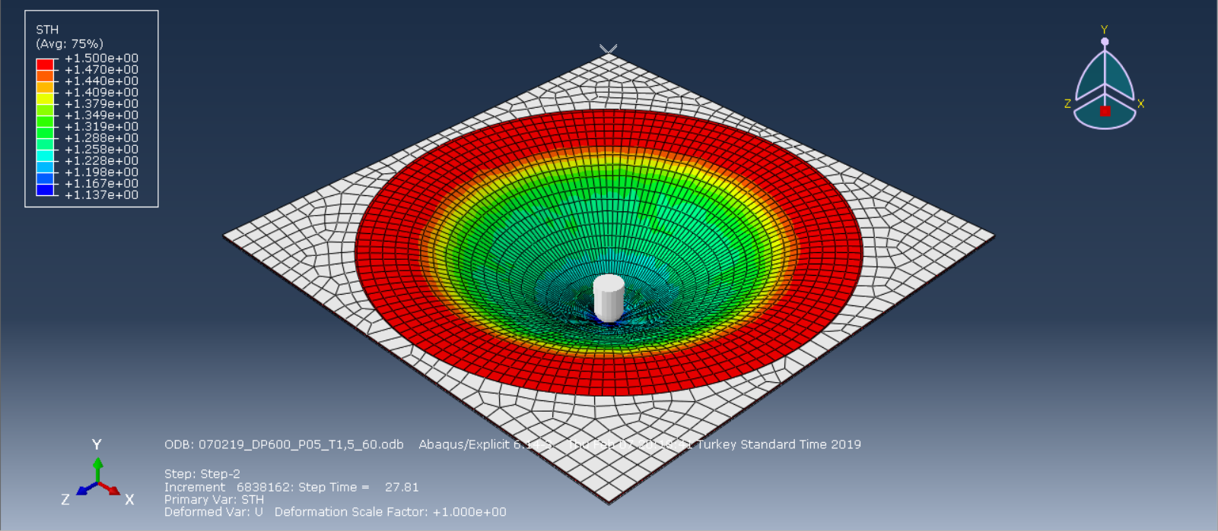Click the legend maximum value +1.500e+00

(x=101, y=58)
